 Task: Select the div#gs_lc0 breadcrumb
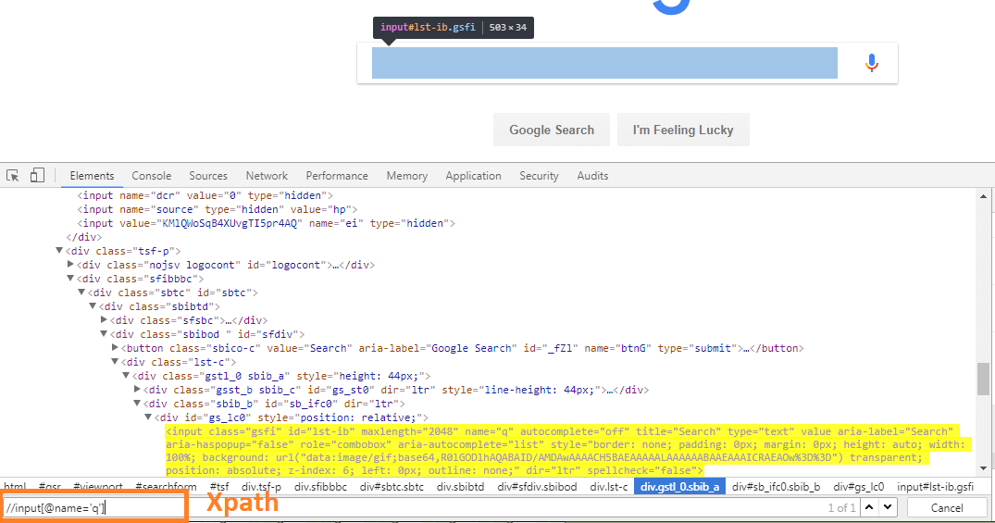click(x=859, y=487)
